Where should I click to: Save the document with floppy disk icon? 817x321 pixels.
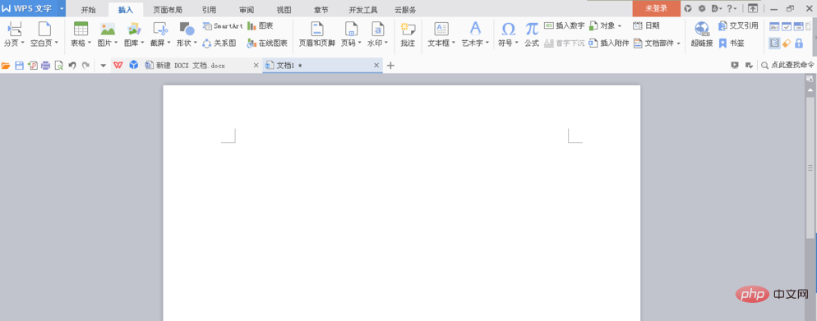click(x=19, y=66)
